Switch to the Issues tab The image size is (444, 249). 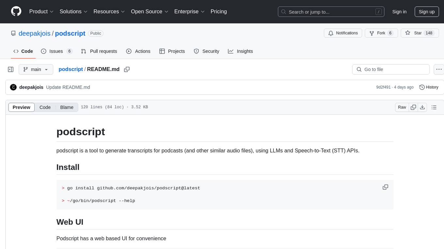pyautogui.click(x=56, y=51)
